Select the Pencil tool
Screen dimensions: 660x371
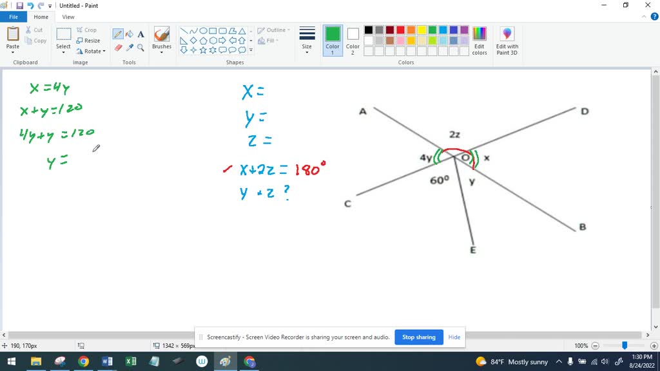point(118,34)
